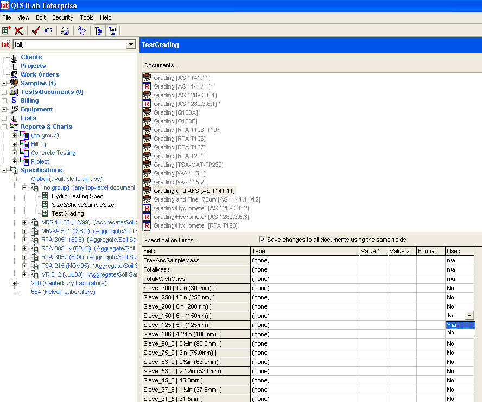Viewport: 482px width, 402px height.
Task: Open the Tools menu
Action: tap(87, 17)
